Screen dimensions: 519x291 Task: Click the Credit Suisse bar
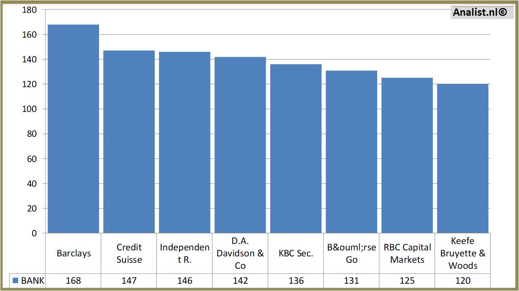(129, 142)
